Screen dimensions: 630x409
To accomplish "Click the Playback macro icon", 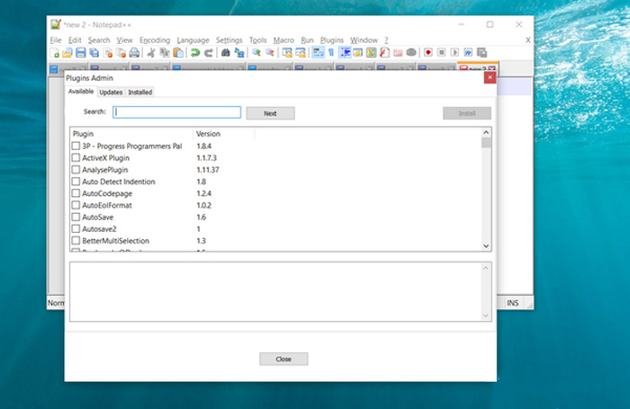I will [x=454, y=52].
